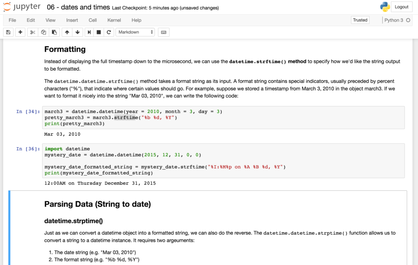
Task: Cut selected cells with scissors icon
Action: click(x=33, y=32)
